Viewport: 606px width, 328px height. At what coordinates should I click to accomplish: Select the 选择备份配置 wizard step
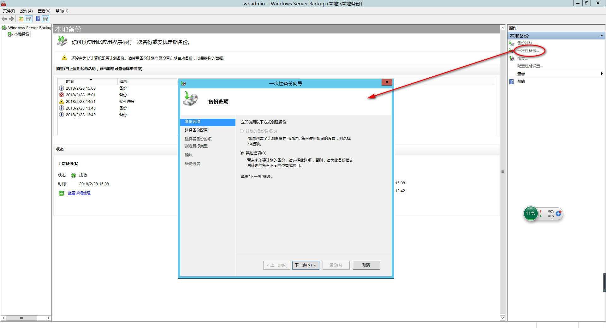pyautogui.click(x=196, y=130)
